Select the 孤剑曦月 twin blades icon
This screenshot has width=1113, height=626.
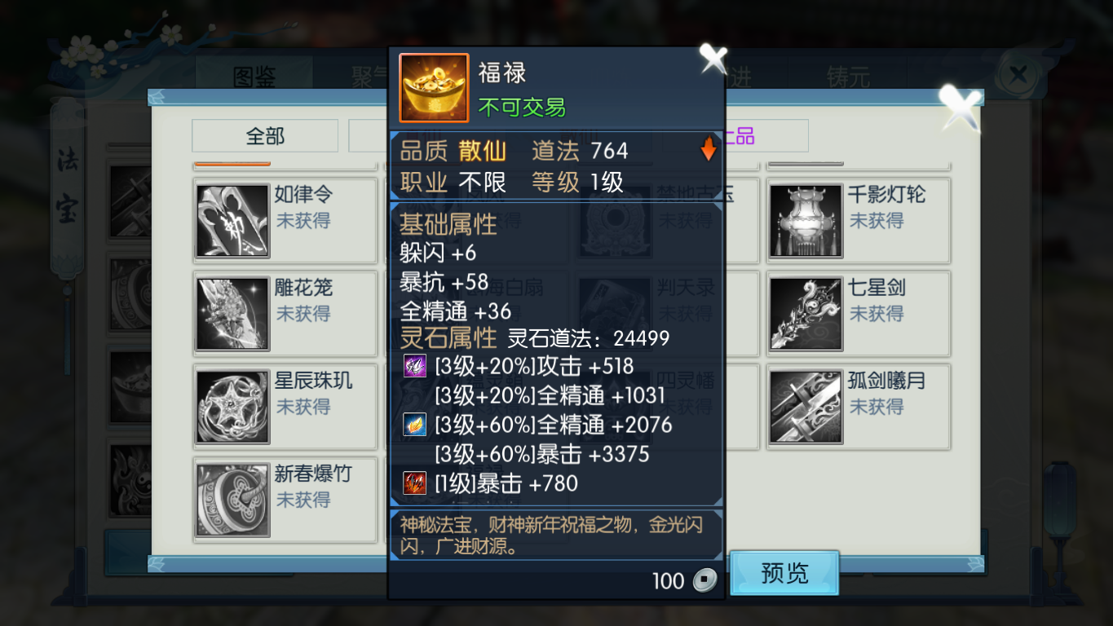[806, 407]
